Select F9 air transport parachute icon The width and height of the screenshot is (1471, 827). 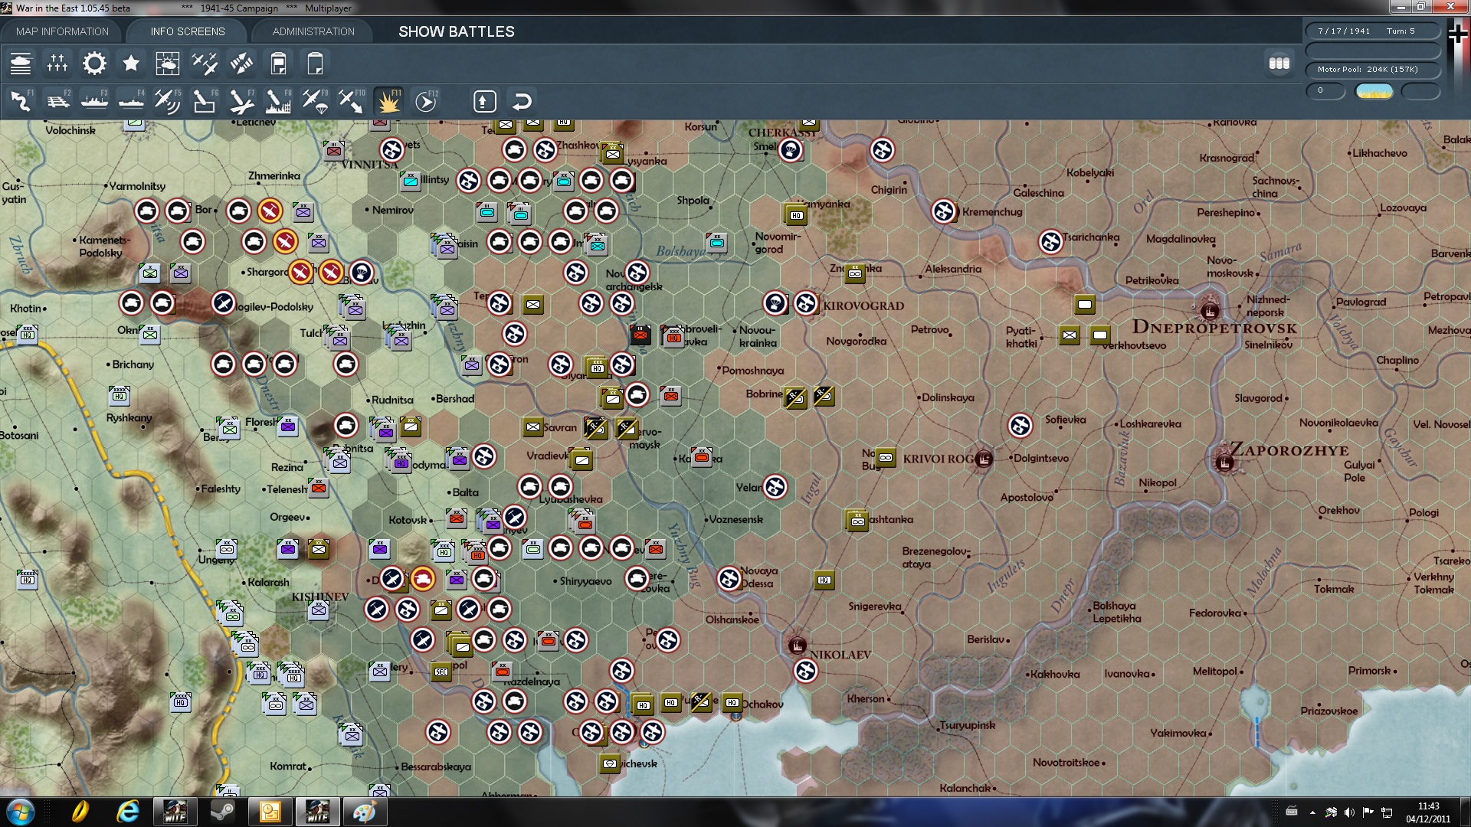point(315,101)
